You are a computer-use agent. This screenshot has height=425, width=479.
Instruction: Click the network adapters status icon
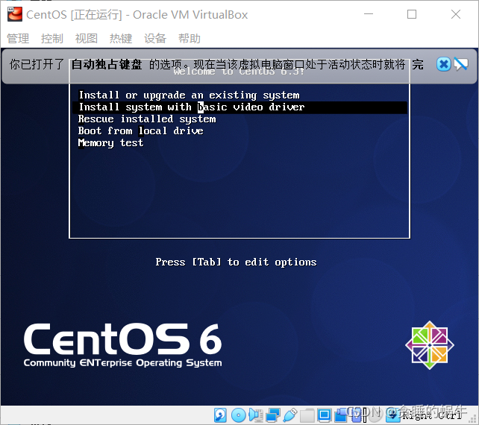pyautogui.click(x=273, y=415)
